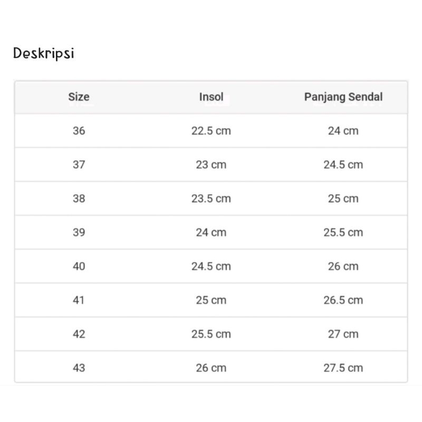Select the size 43 cell
Screen dimensions: 422x422
[x=79, y=368]
